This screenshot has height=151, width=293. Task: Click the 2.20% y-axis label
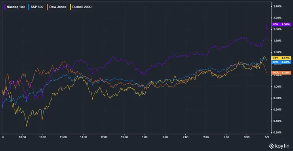(277, 18)
